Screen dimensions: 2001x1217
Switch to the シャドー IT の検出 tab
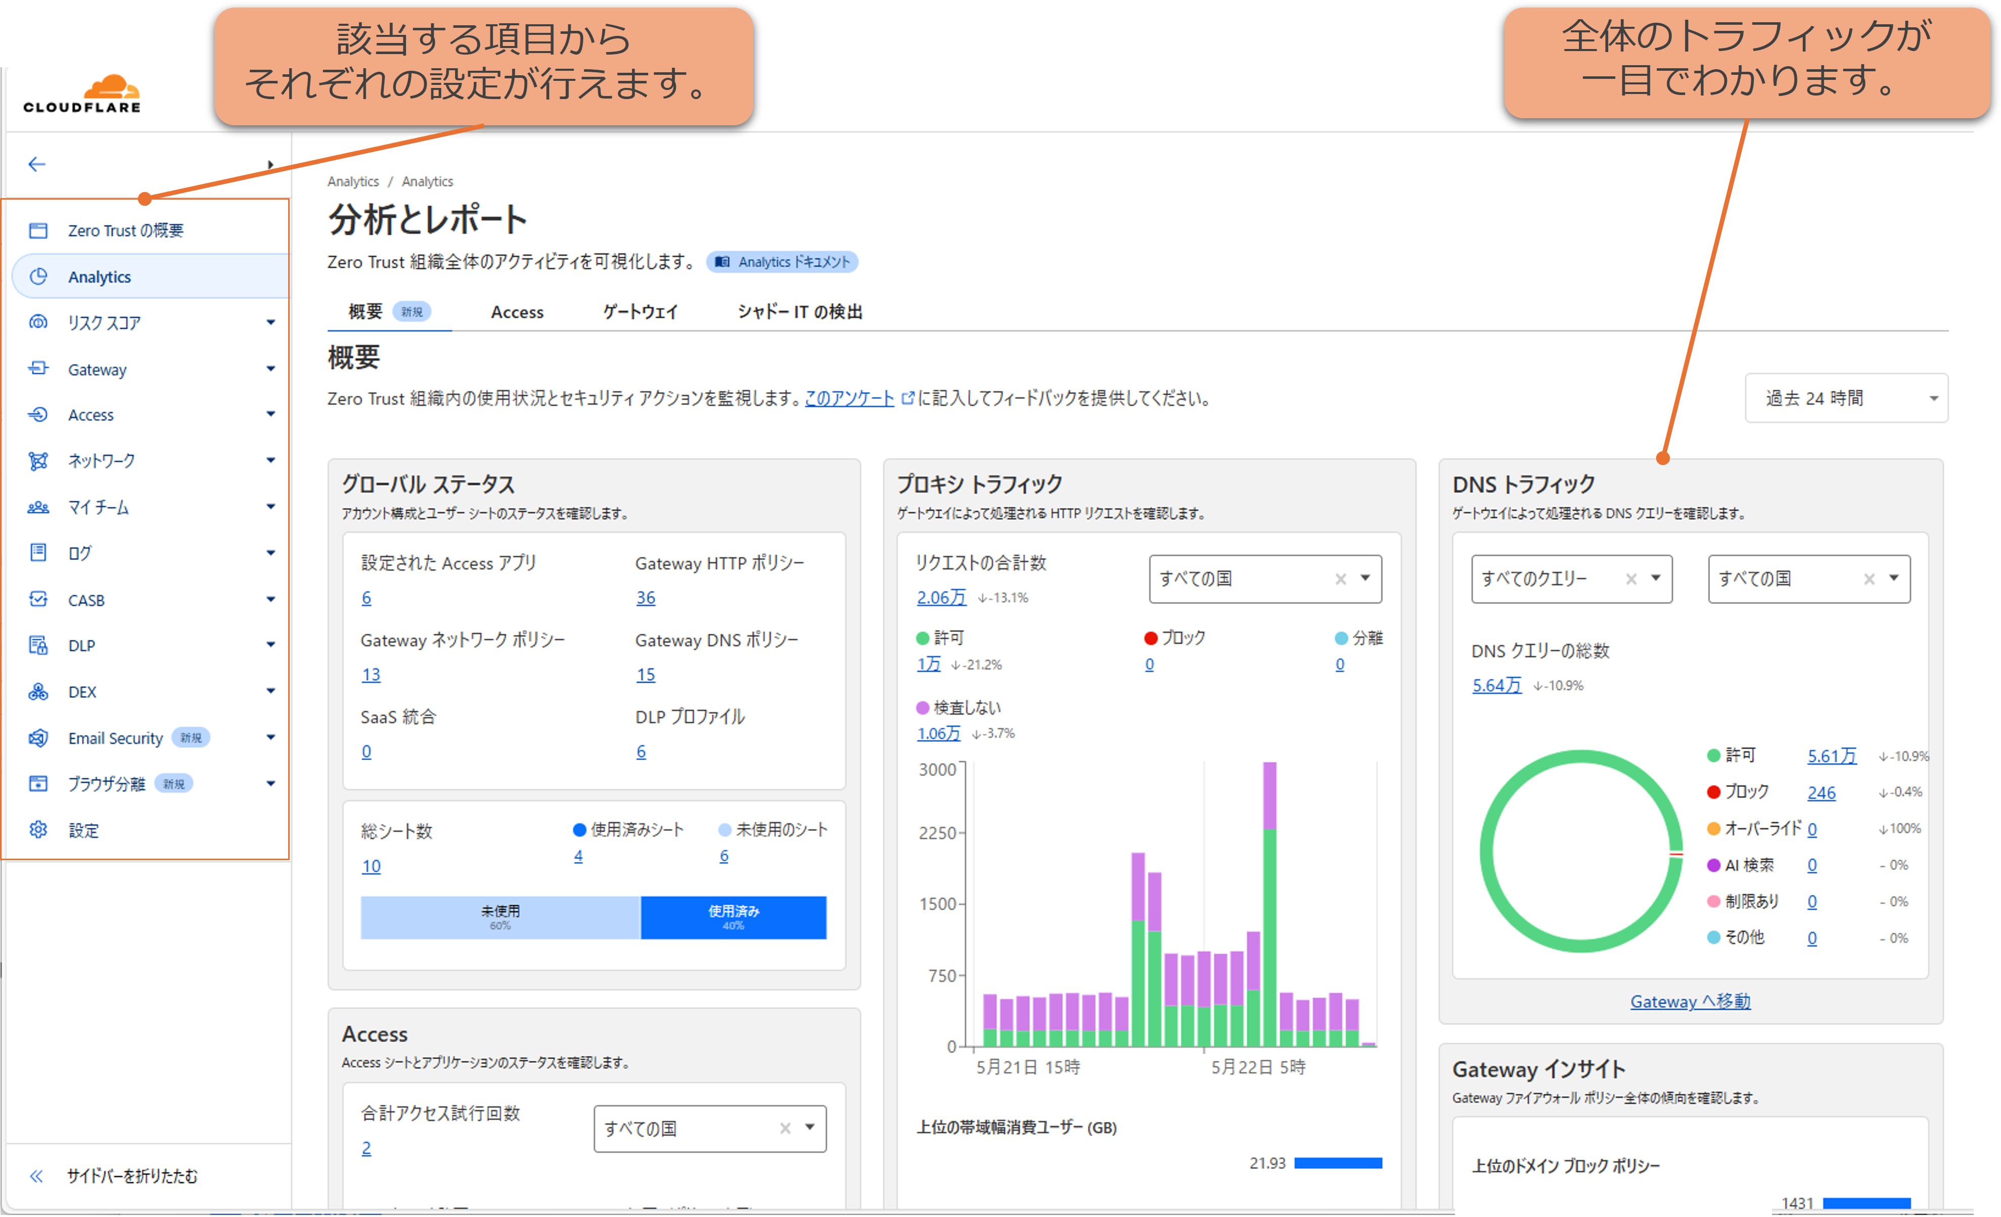click(x=800, y=312)
